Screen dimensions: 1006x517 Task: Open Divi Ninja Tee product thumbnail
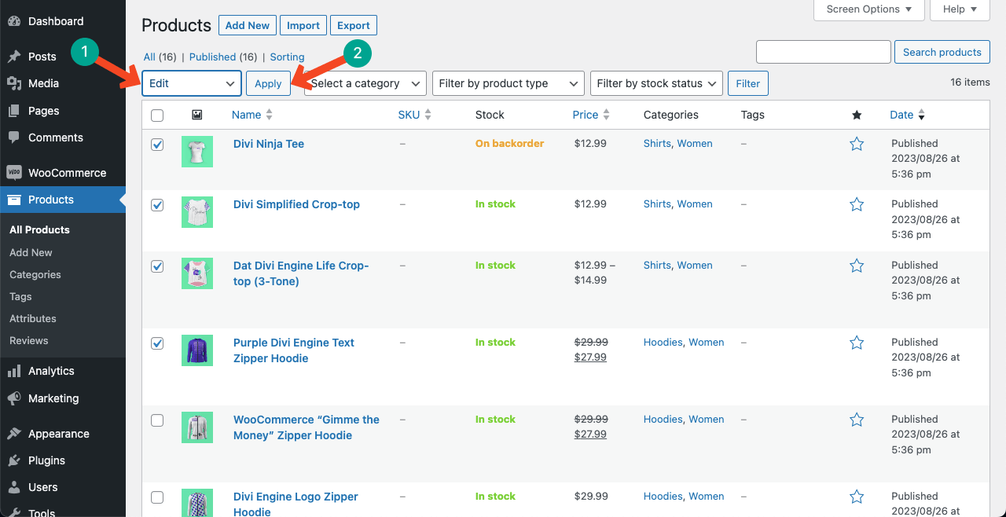click(197, 152)
